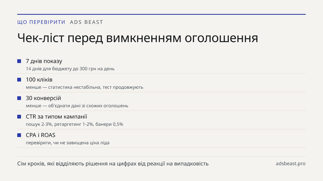
Task: Click the blue bullet beside '30 конверсій'
Action: [19, 98]
